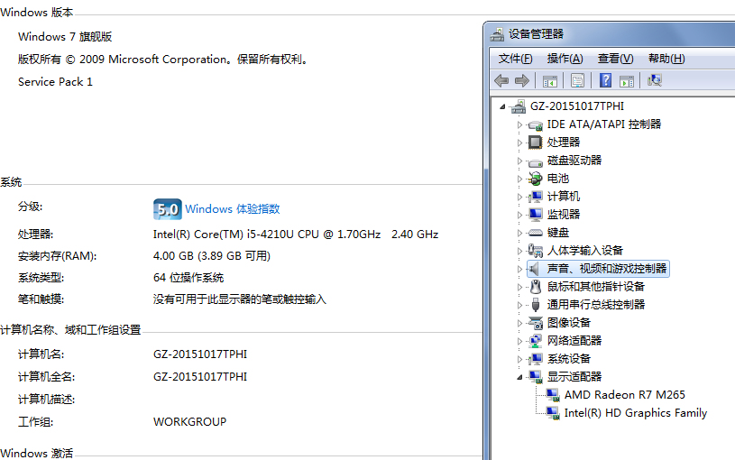Click the Windows 7 旗舰版 edition text
Viewport: 735px width, 460px height.
pyautogui.click(x=65, y=37)
